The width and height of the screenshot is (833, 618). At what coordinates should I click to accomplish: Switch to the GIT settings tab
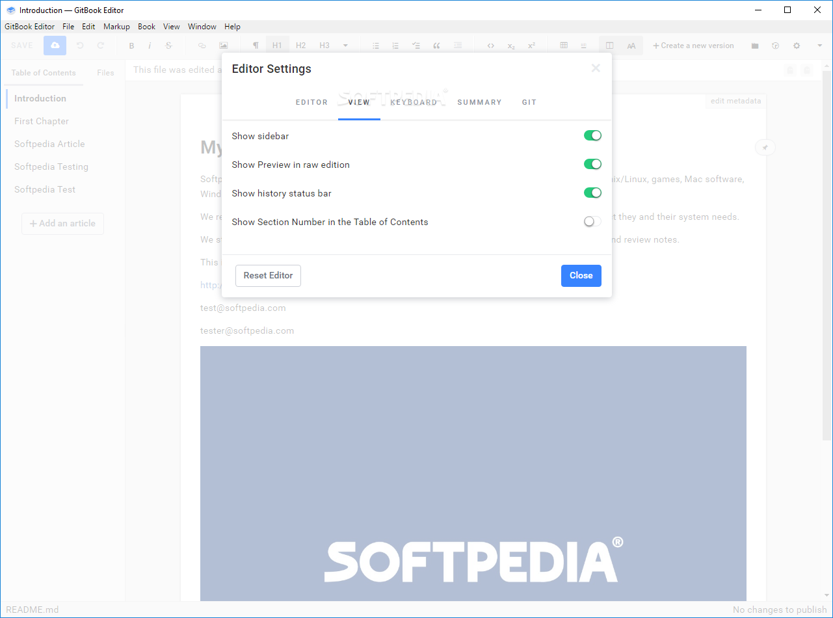529,102
